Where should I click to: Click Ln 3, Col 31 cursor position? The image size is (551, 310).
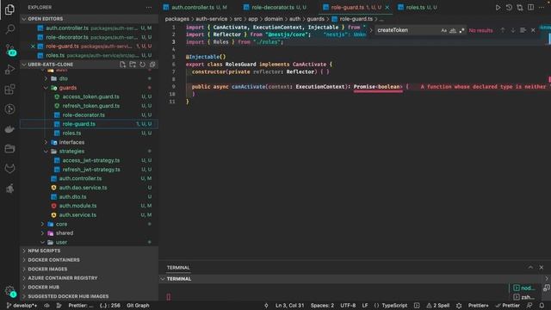click(289, 306)
